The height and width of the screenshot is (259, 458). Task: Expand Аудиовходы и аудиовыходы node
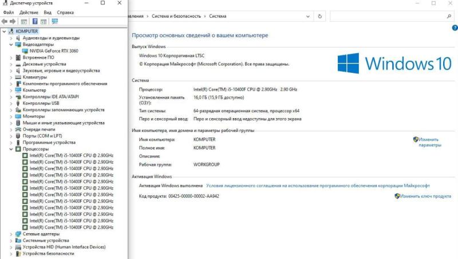tap(11, 38)
